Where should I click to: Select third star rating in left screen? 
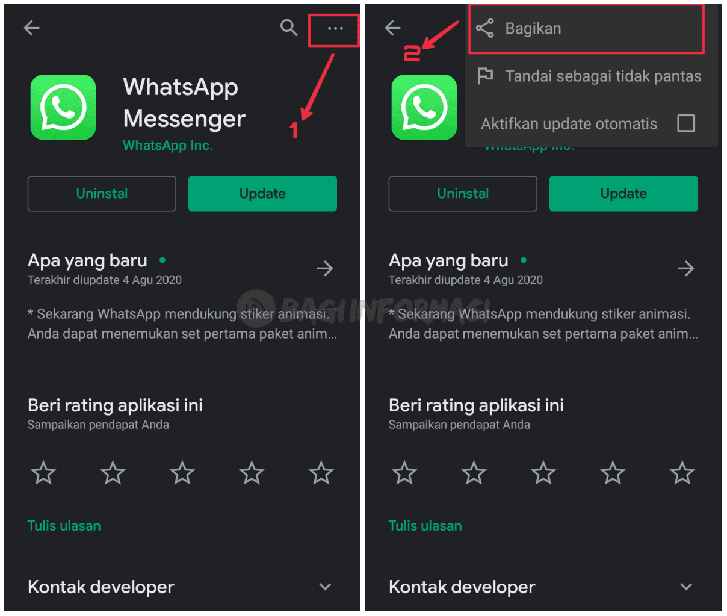(182, 473)
